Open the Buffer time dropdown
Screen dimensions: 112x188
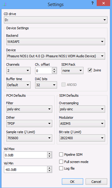click(18, 85)
